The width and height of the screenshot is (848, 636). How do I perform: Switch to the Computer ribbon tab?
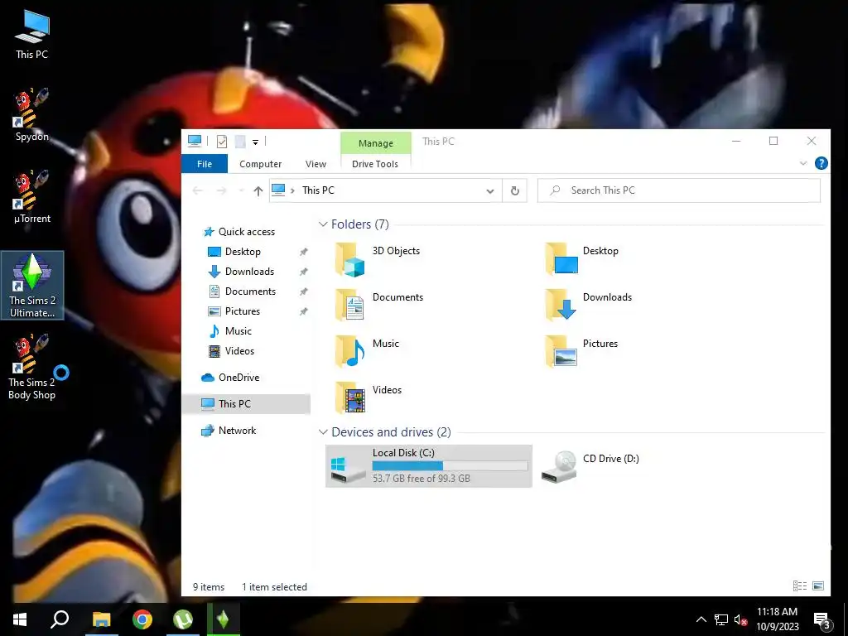[x=261, y=164]
